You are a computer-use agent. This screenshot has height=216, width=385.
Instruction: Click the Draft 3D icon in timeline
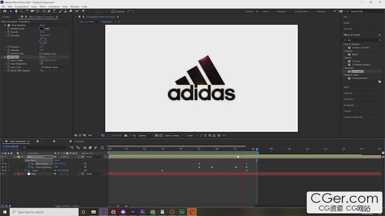pyautogui.click(x=78, y=147)
